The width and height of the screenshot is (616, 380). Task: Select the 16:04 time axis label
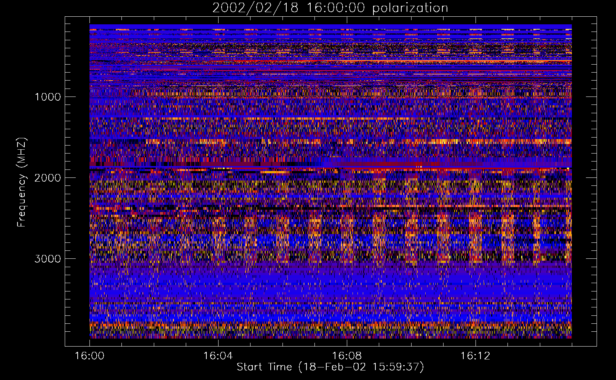pos(218,356)
